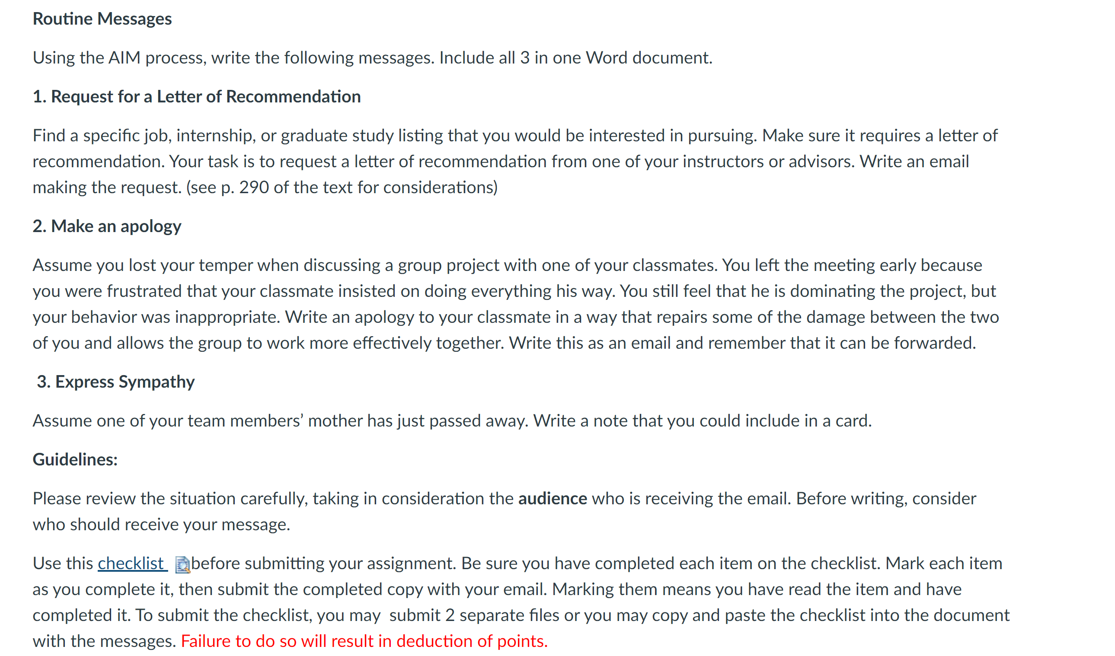Click the document preview icon beside checklist
The image size is (1115, 656).
click(x=182, y=564)
